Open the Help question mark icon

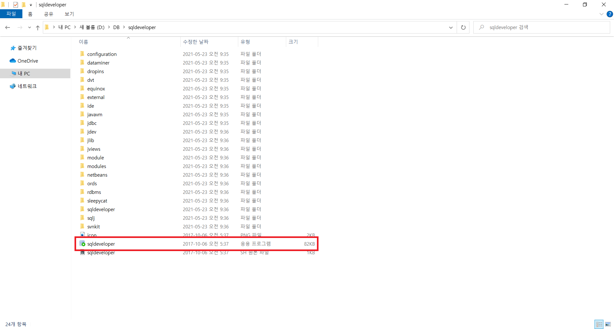point(610,14)
